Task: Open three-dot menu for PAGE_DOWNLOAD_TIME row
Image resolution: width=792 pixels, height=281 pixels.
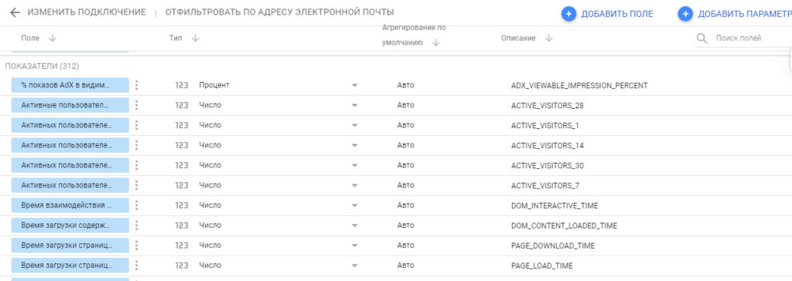Action: point(136,245)
